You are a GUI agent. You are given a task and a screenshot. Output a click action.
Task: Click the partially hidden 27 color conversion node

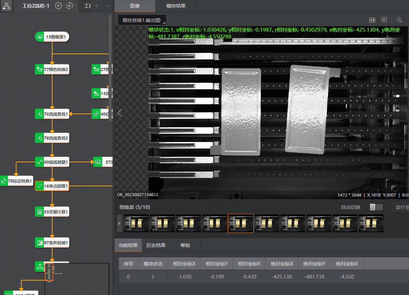point(102,69)
